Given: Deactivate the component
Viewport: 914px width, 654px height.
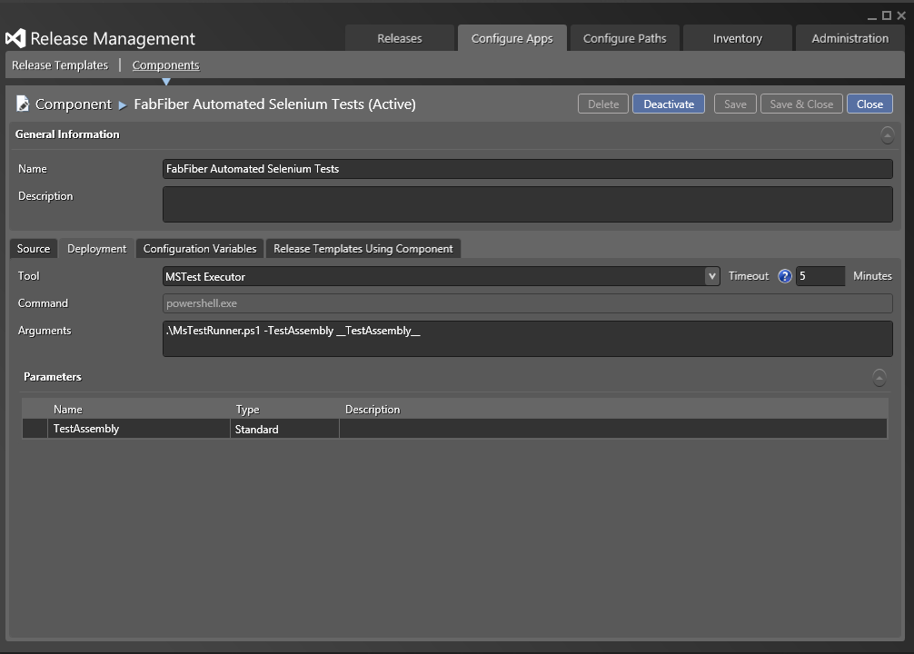Looking at the screenshot, I should click(669, 104).
